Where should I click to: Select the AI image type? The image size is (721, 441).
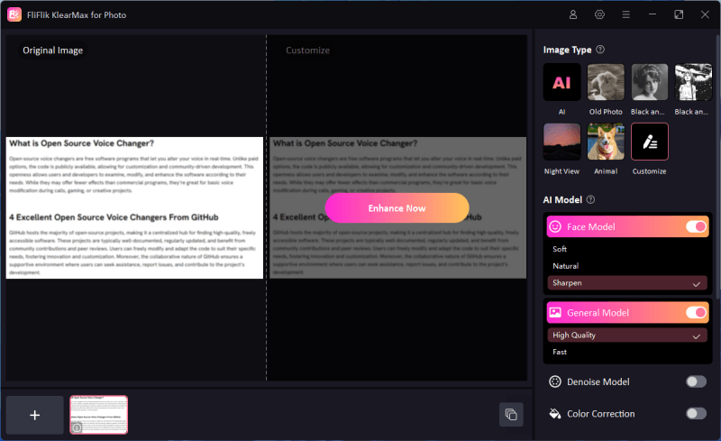pos(561,82)
